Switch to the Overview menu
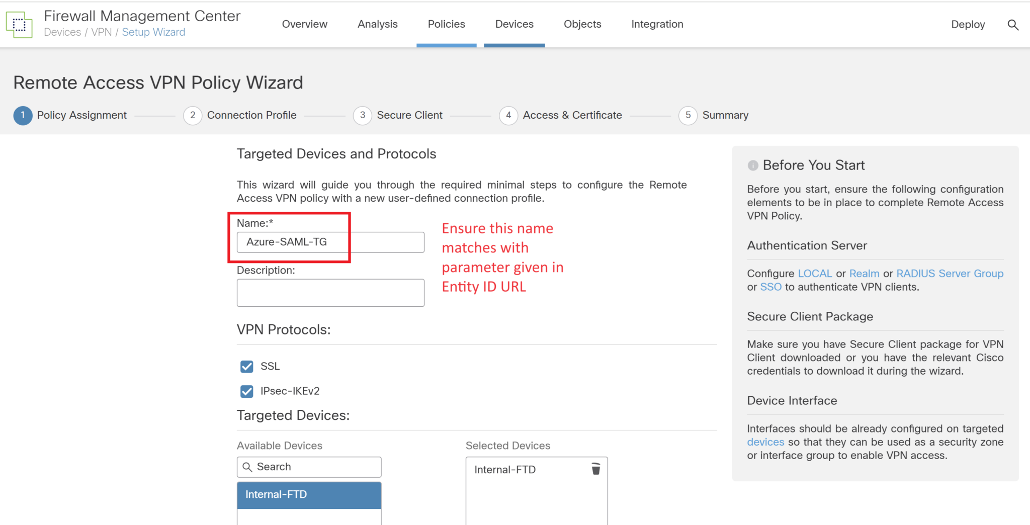This screenshot has width=1030, height=525. [304, 24]
